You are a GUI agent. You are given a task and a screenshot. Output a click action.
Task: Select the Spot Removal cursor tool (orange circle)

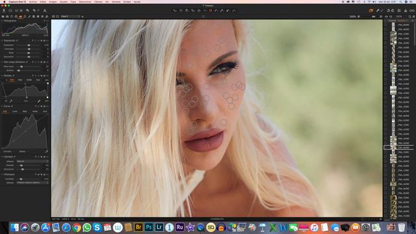pyautogui.click(x=211, y=10)
